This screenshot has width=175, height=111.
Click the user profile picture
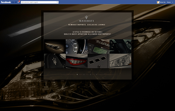[158, 2]
